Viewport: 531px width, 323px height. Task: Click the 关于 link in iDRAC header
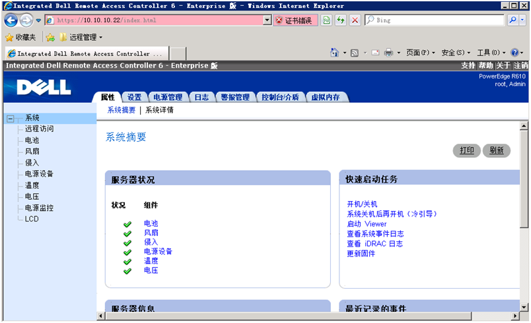tap(503, 65)
